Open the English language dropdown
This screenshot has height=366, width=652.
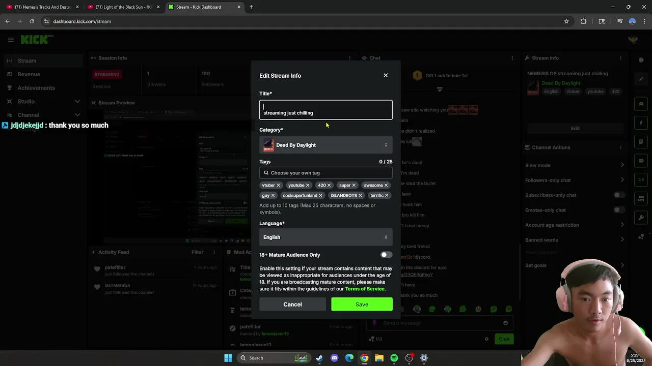coord(326,237)
